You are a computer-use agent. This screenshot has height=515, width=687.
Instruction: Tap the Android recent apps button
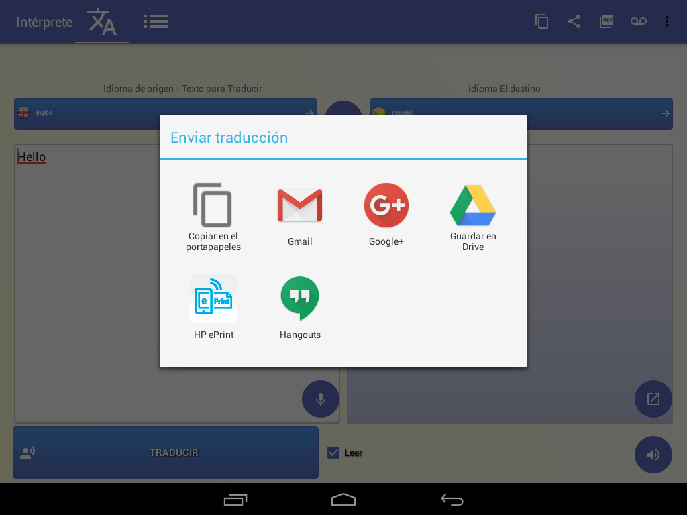235,499
